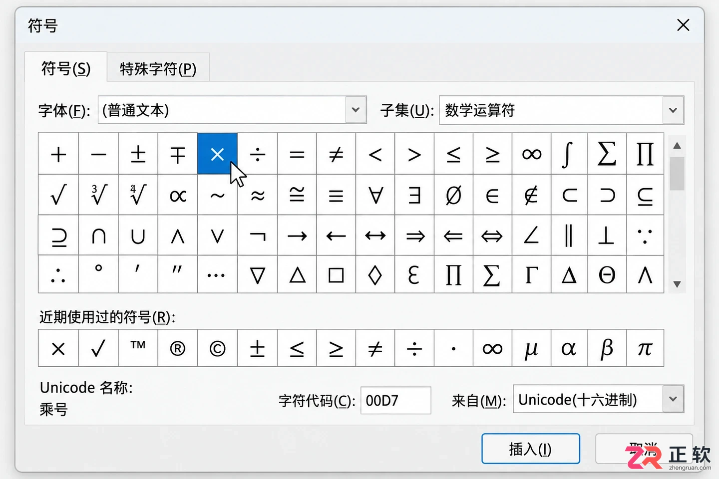Screen dimensions: 719x479
Task: Click the 字符代码 character code field
Action: coord(395,400)
